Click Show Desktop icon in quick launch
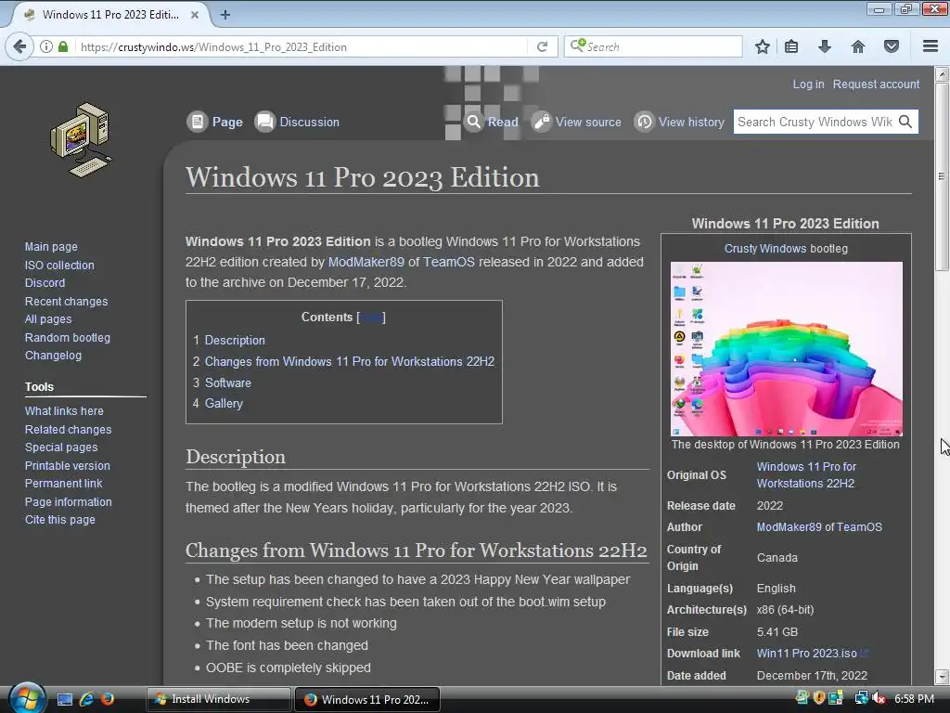This screenshot has height=713, width=950. [x=65, y=699]
